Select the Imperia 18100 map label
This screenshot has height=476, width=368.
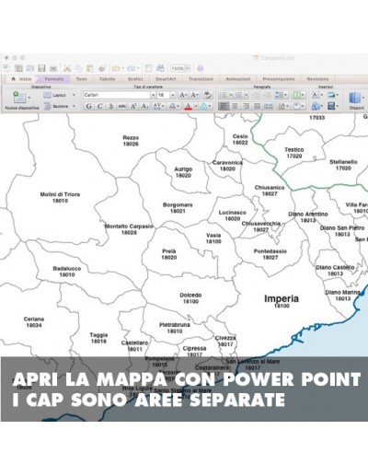point(282,301)
